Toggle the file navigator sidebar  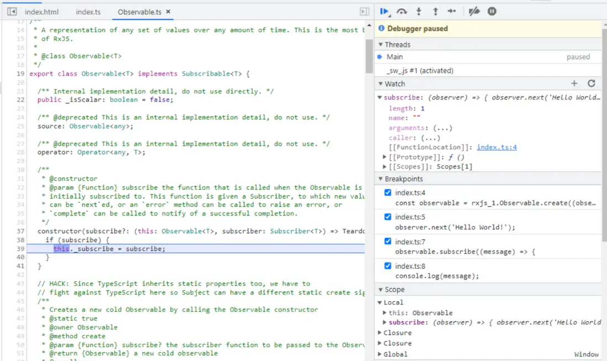[12, 12]
